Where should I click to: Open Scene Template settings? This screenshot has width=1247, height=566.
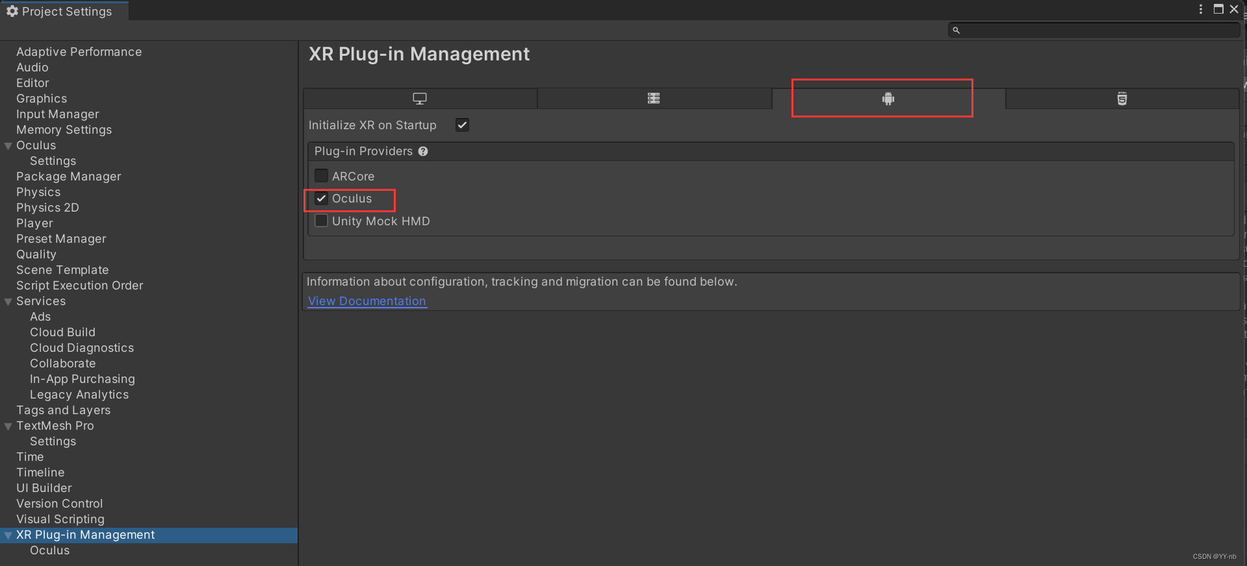pyautogui.click(x=62, y=270)
